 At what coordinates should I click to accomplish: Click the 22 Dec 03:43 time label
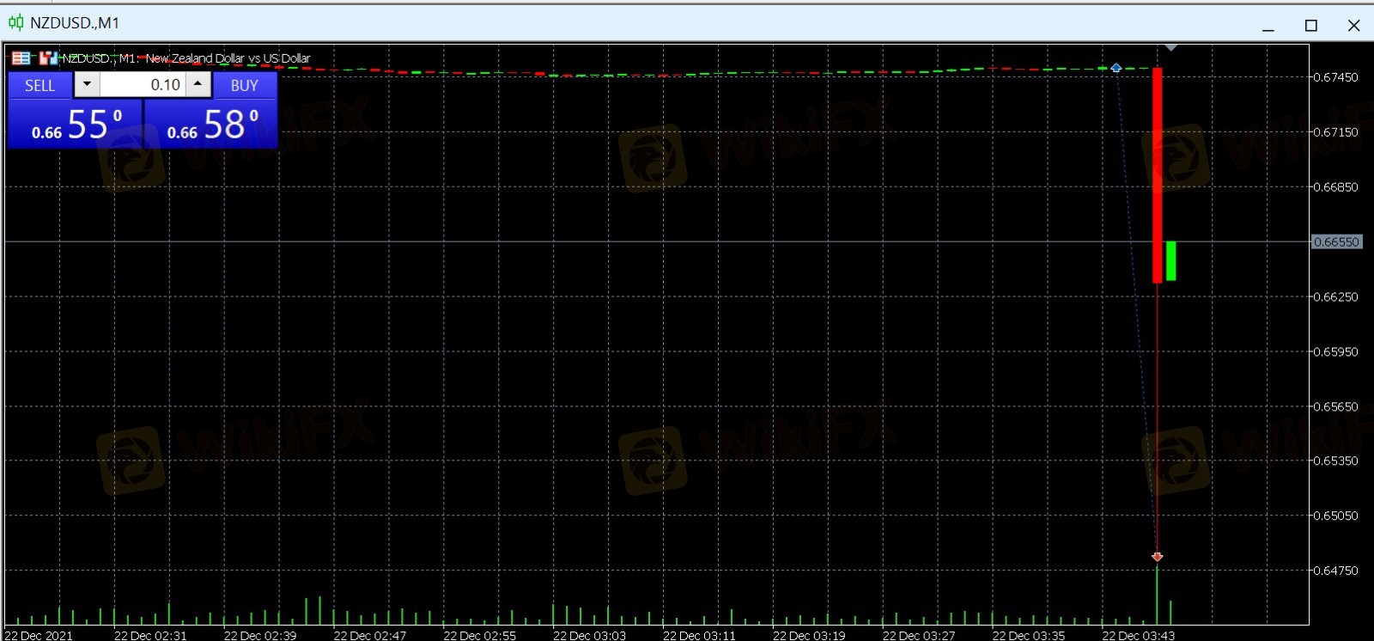tap(1139, 636)
